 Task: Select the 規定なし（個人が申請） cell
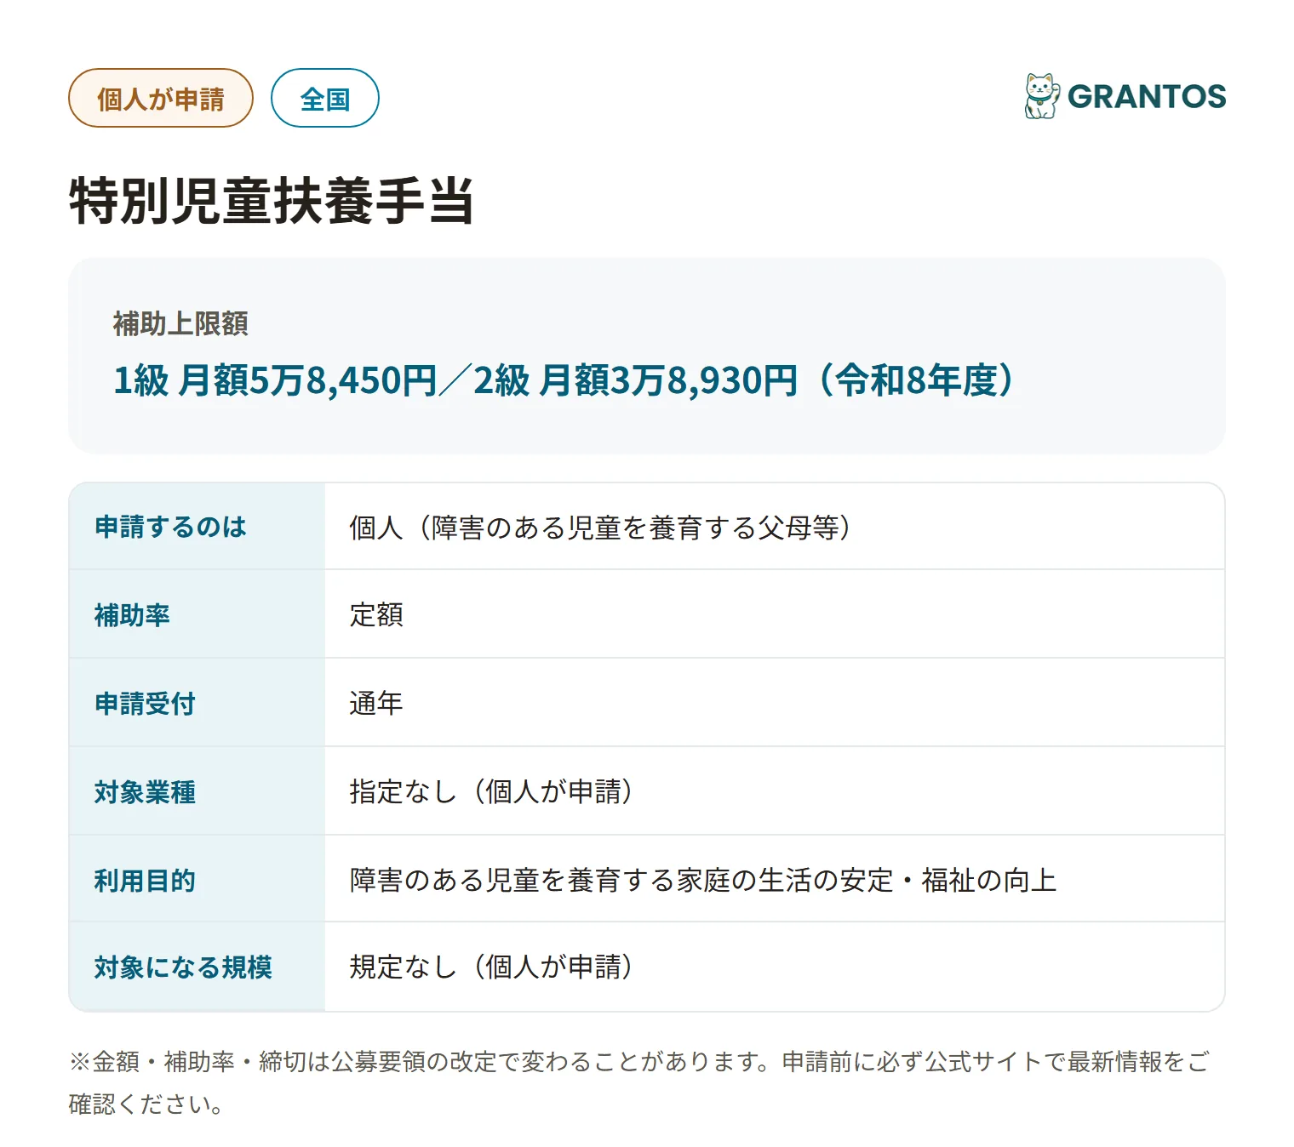click(x=774, y=967)
